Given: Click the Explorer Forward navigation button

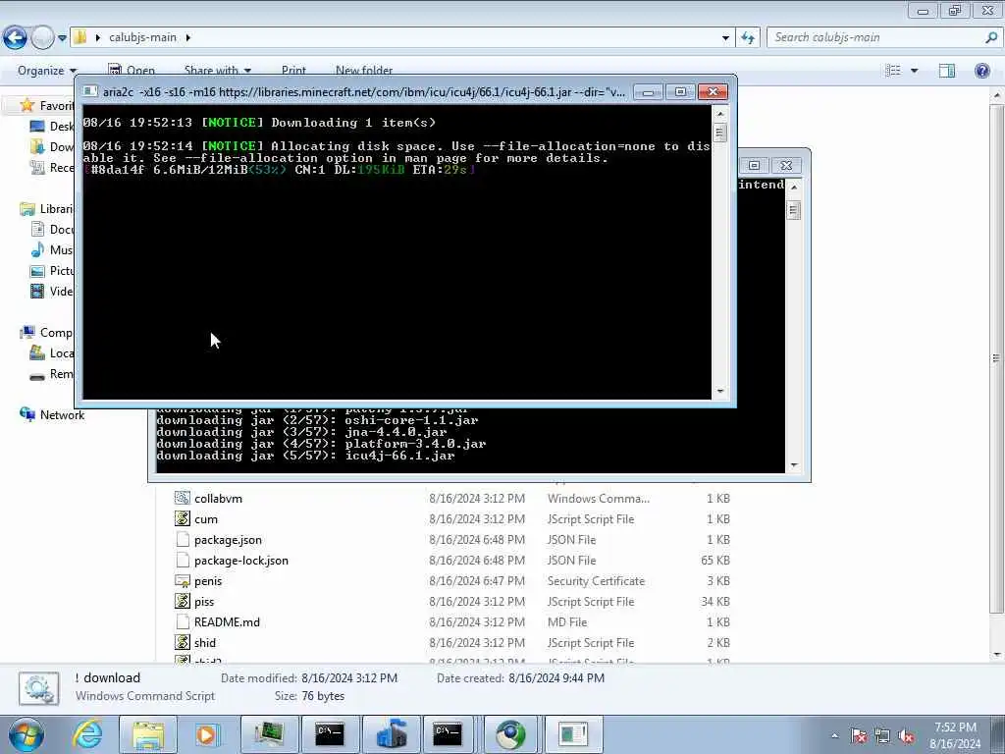Looking at the screenshot, I should pos(42,38).
